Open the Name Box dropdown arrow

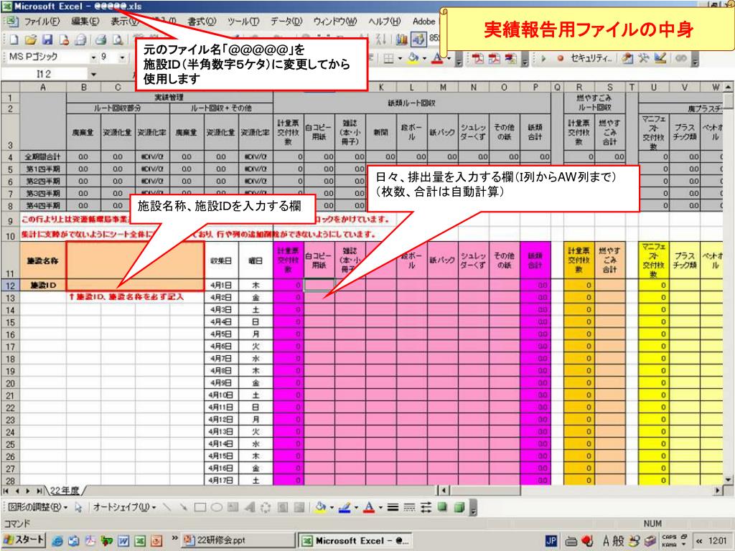pyautogui.click(x=93, y=74)
